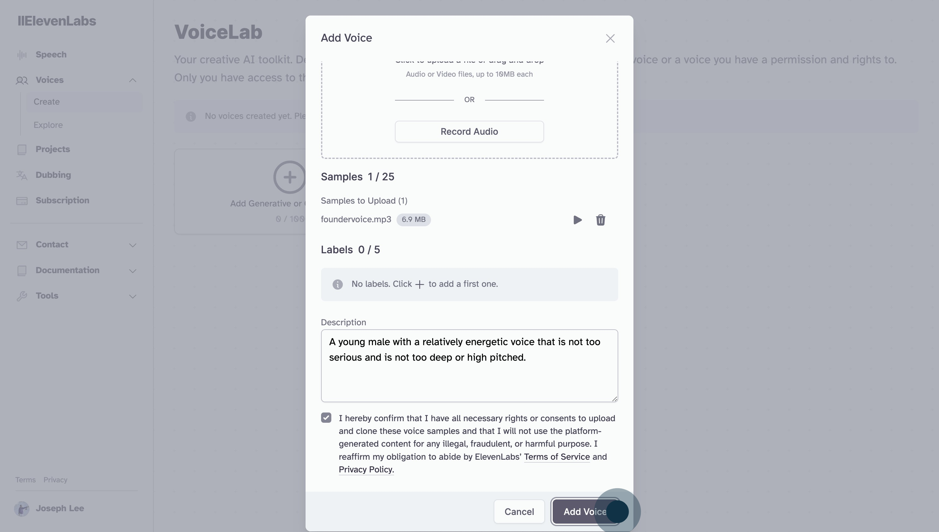Collapse the Voices section chevron
939x532 pixels.
point(133,80)
